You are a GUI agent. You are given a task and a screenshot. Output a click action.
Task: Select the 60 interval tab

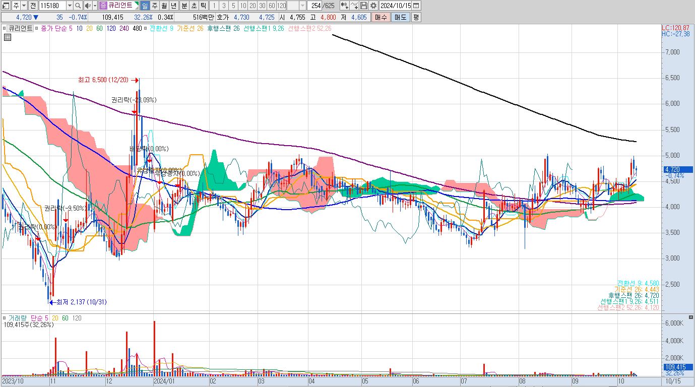tap(272, 6)
